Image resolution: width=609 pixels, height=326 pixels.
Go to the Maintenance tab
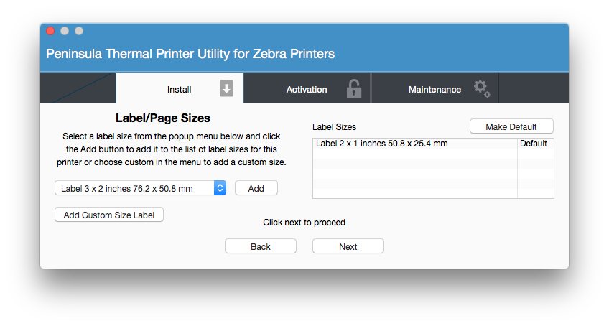[434, 90]
